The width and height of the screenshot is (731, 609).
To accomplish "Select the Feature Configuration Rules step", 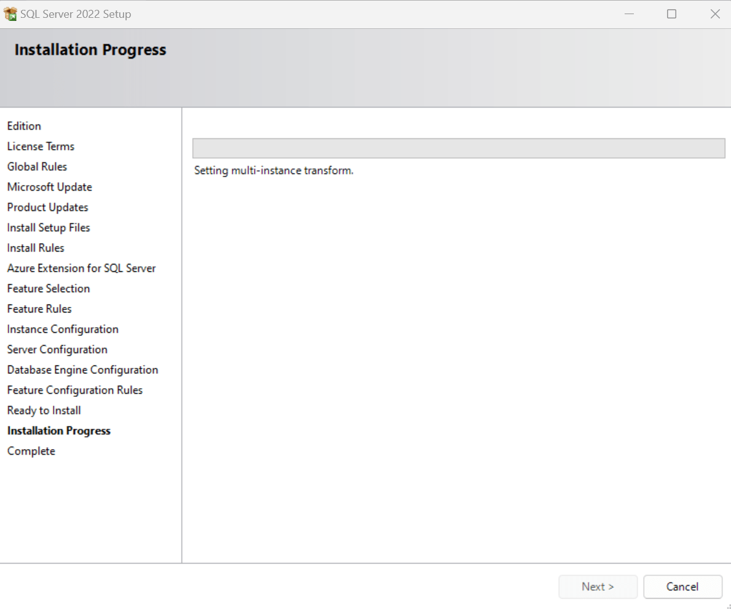I will pos(74,390).
